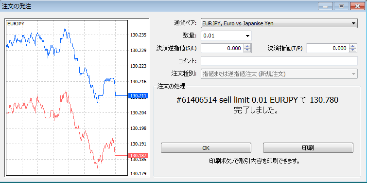Image resolution: width=367 pixels, height=183 pixels.
Task: Click the 印刷 print button
Action: (x=308, y=148)
